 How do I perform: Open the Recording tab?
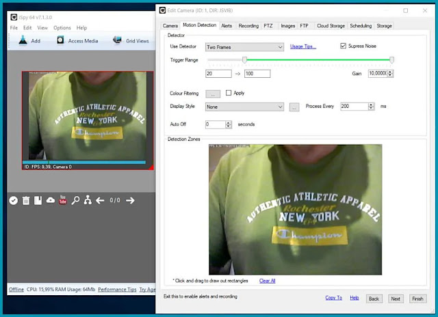click(x=248, y=26)
